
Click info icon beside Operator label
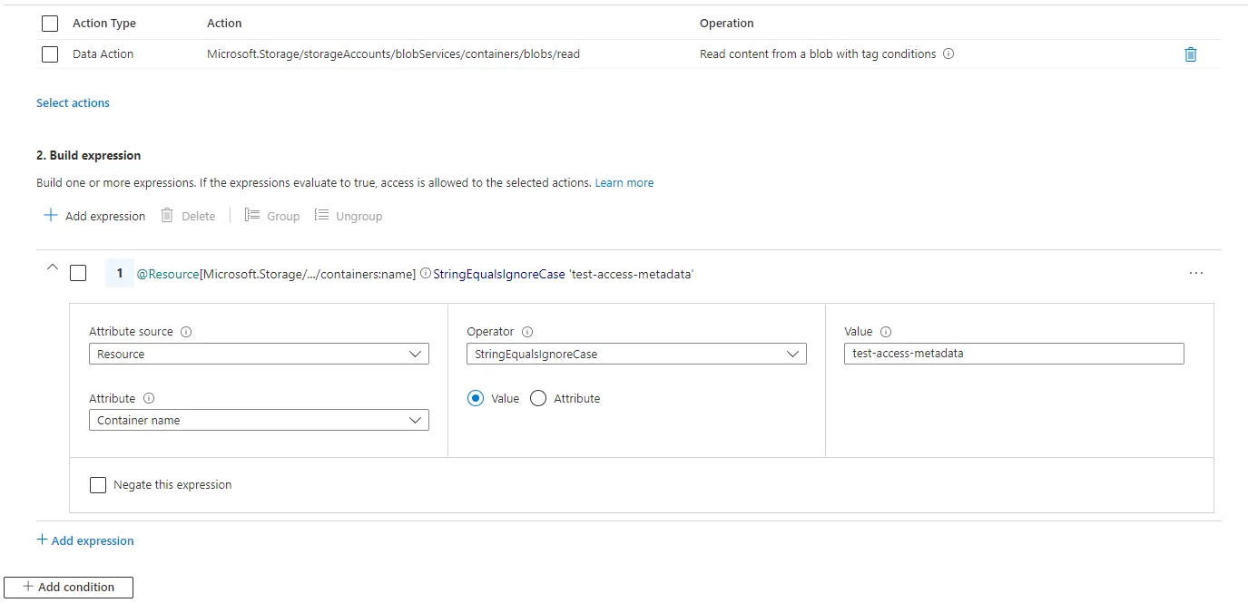tap(527, 332)
